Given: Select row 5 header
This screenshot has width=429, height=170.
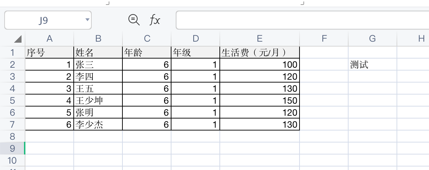Looking at the screenshot, I should coord(12,101).
